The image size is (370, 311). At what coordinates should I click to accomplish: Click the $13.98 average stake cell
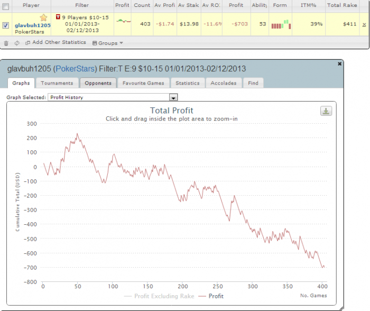(189, 24)
